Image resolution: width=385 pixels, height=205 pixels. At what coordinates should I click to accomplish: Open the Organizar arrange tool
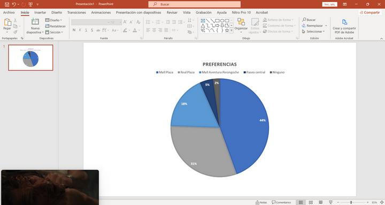pyautogui.click(x=241, y=24)
